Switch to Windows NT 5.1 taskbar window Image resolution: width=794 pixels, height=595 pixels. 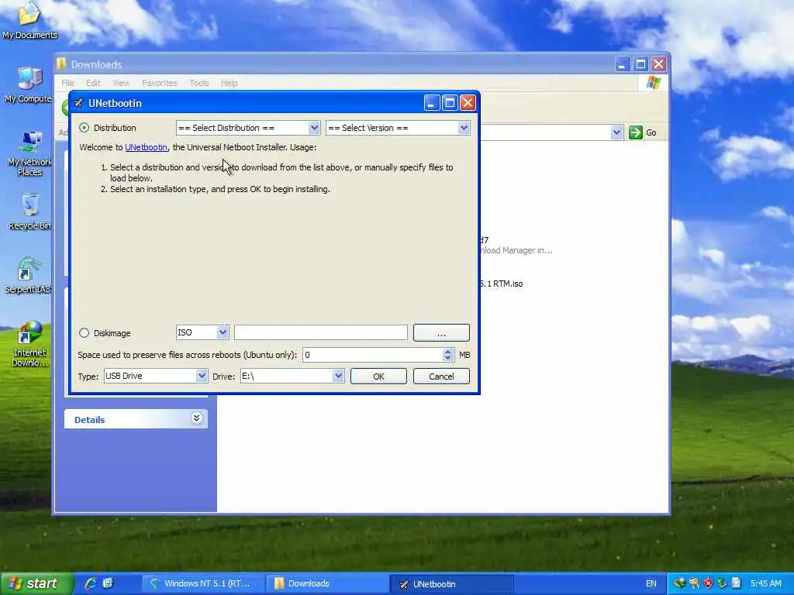click(202, 584)
